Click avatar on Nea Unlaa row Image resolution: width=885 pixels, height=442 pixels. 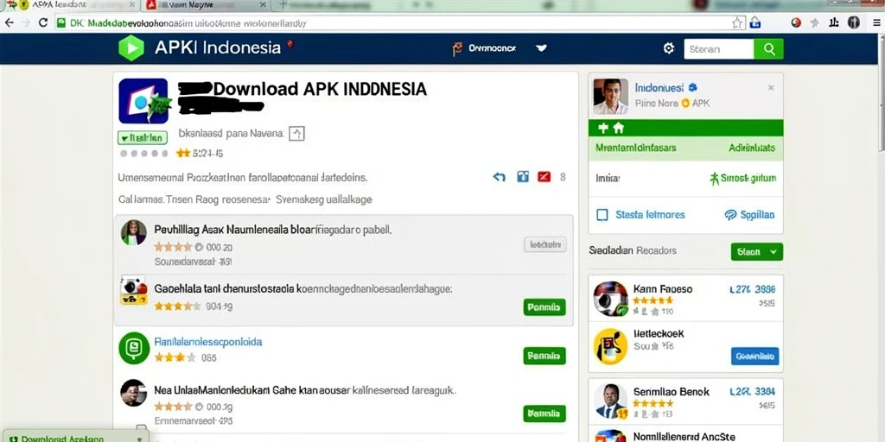point(134,393)
